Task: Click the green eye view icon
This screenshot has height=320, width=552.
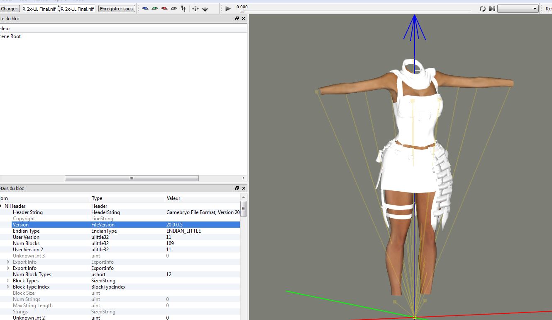Action: click(x=154, y=9)
